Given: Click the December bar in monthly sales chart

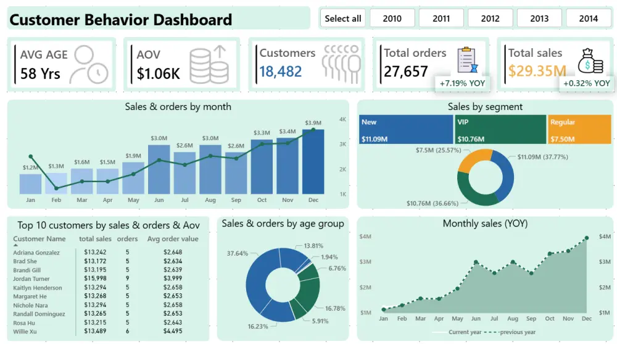Looking at the screenshot, I should click(313, 162).
